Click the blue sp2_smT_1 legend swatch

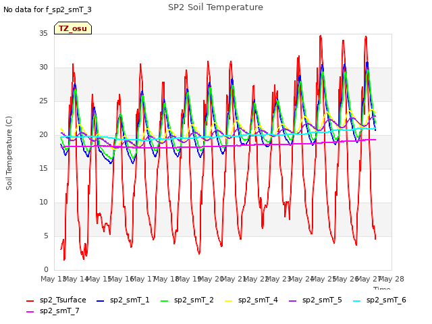coord(101,301)
